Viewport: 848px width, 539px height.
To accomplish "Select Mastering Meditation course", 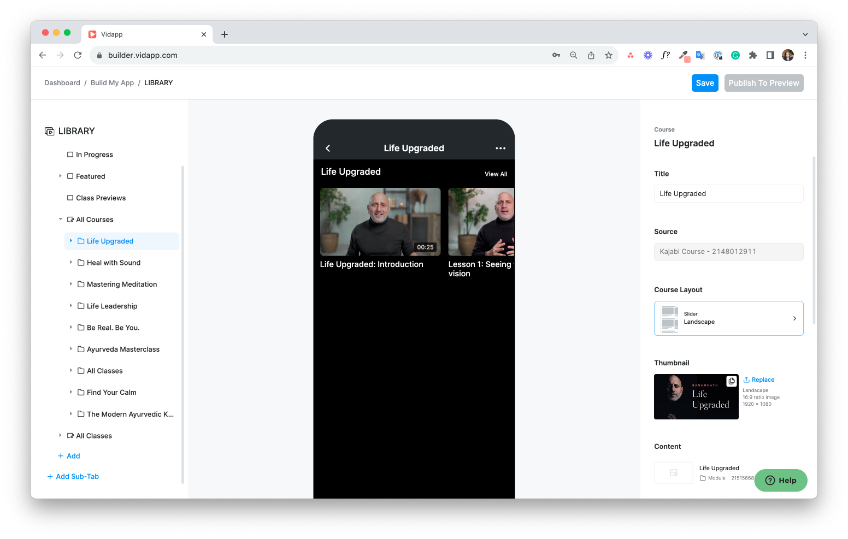I will tap(121, 285).
